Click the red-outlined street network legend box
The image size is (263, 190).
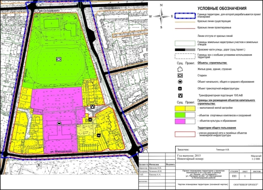(x=185, y=134)
